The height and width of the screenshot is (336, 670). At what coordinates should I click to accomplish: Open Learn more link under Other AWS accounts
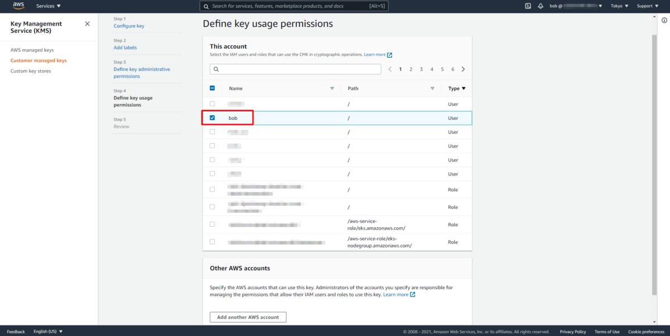click(x=399, y=294)
